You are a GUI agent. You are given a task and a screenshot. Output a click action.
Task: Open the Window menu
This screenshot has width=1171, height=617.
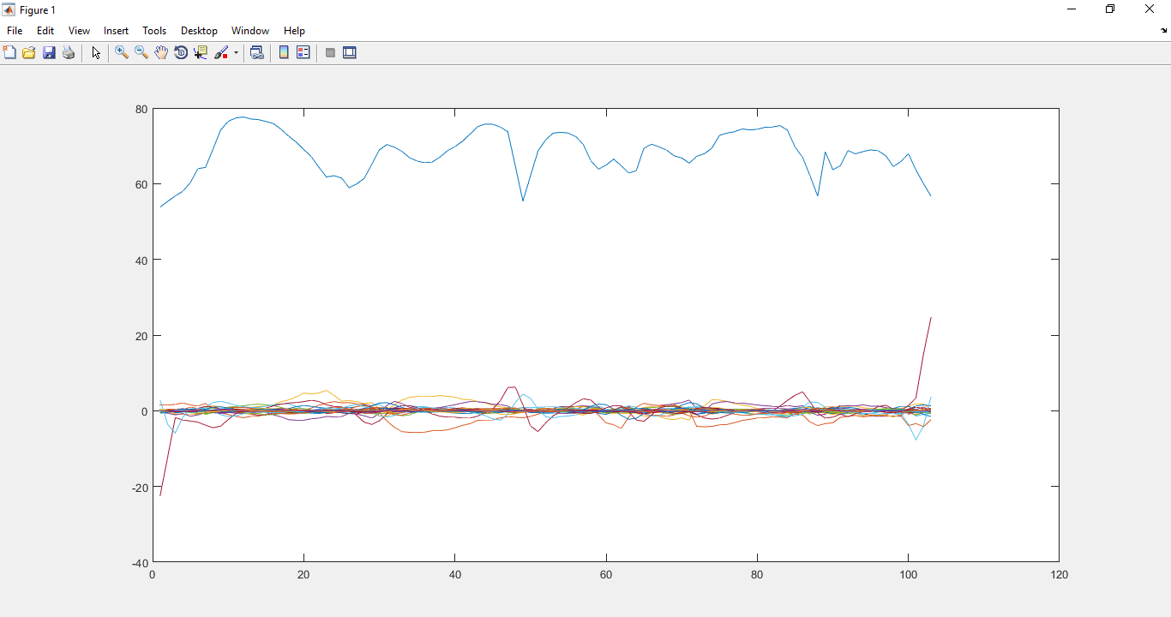point(250,30)
